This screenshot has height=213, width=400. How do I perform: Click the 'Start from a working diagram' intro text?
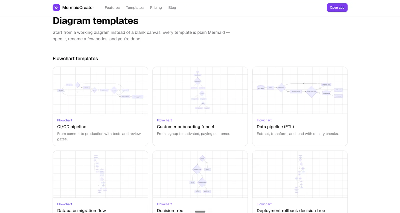141,35
